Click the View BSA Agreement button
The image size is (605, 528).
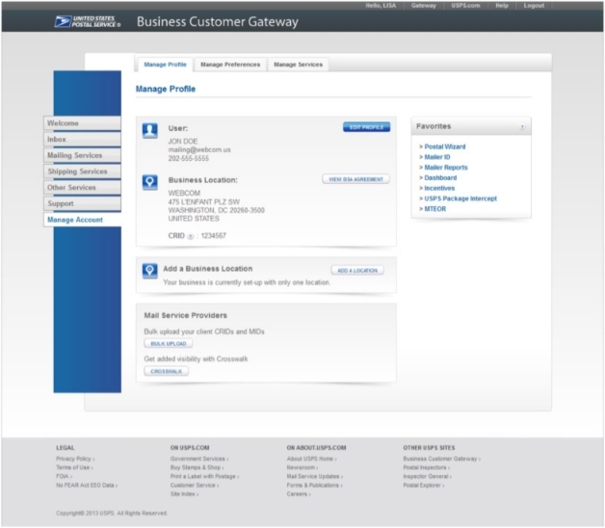355,179
